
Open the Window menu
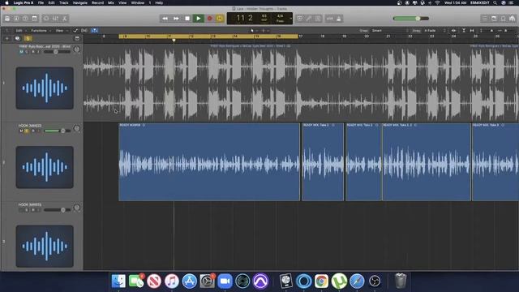coord(137,2)
